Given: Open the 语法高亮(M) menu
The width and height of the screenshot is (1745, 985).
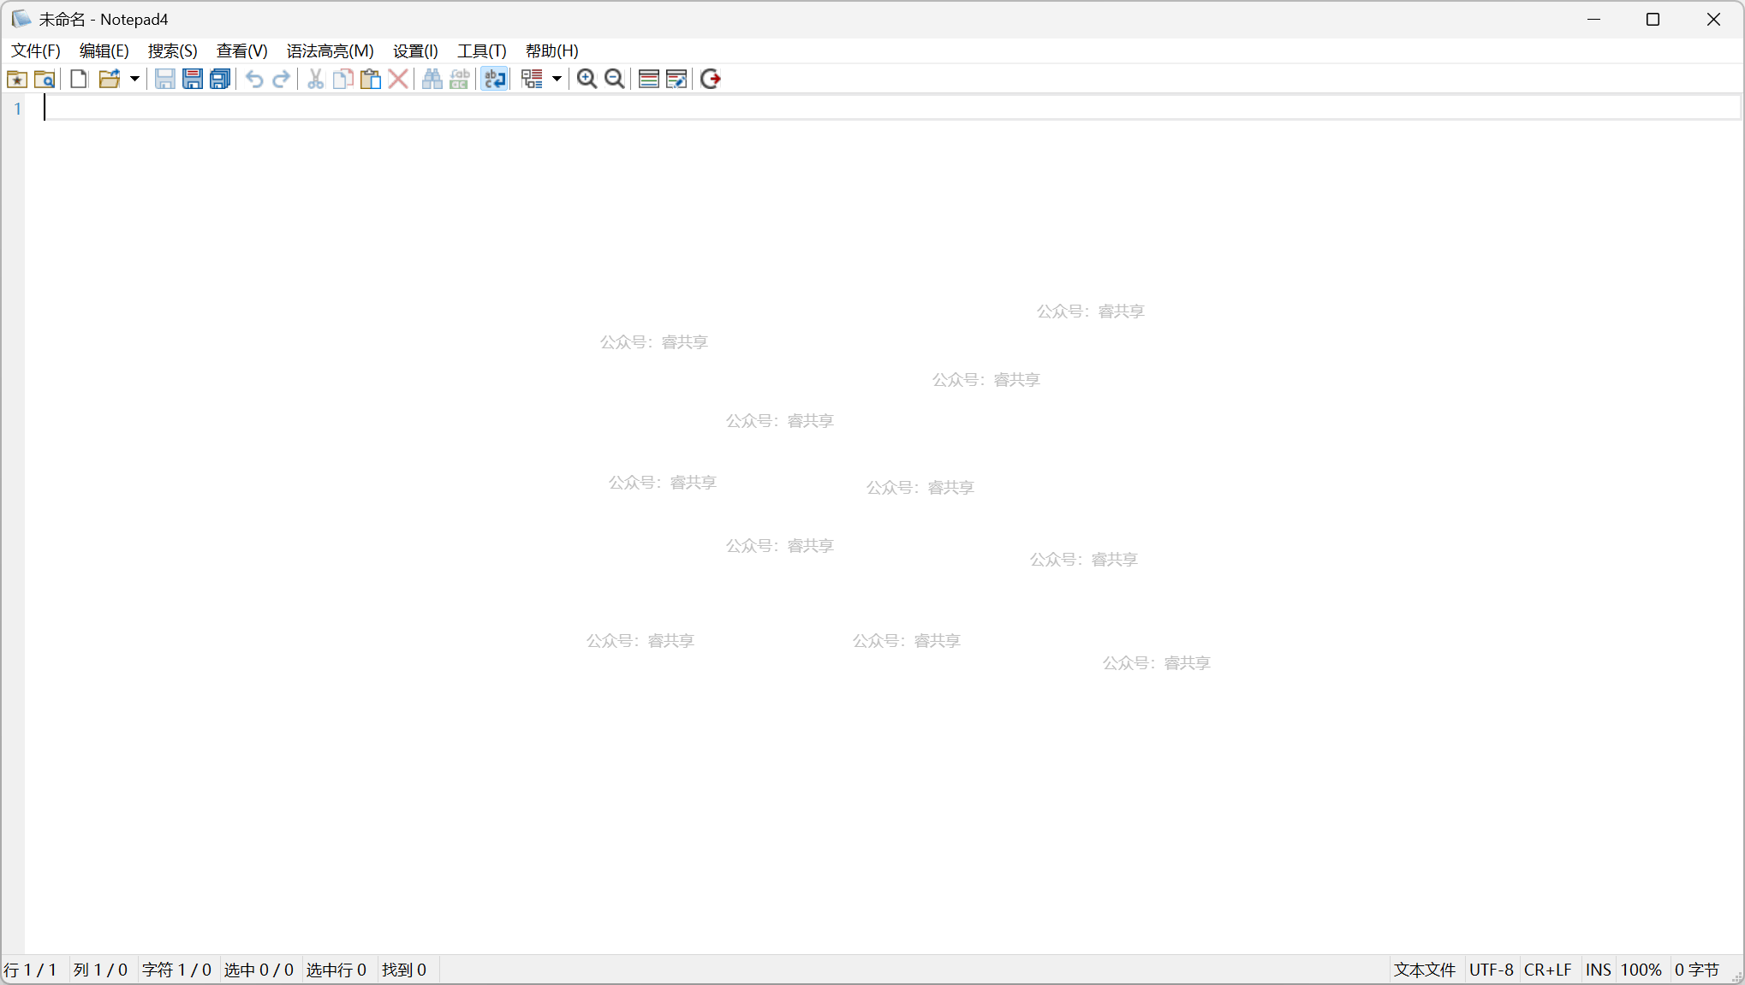Looking at the screenshot, I should [331, 51].
